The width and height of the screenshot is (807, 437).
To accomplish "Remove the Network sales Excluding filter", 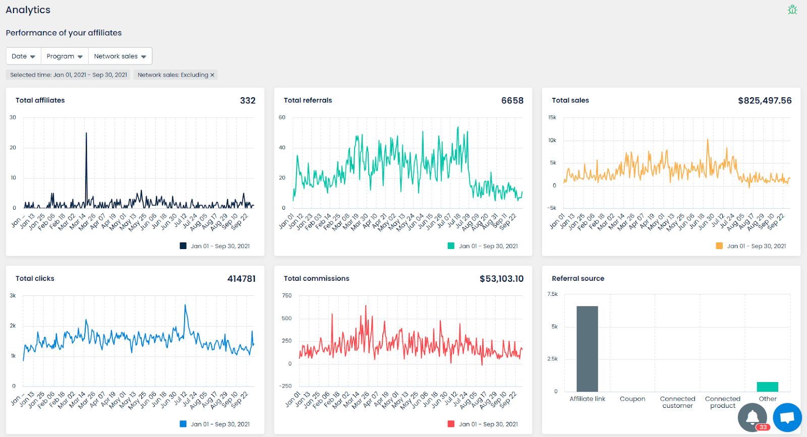I will 212,75.
